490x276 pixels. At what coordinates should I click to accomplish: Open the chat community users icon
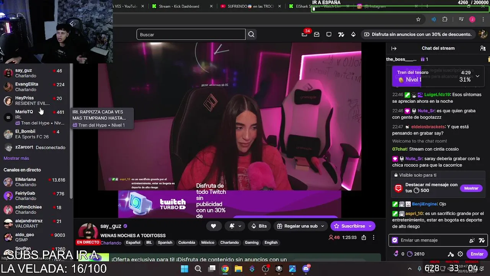point(483,48)
